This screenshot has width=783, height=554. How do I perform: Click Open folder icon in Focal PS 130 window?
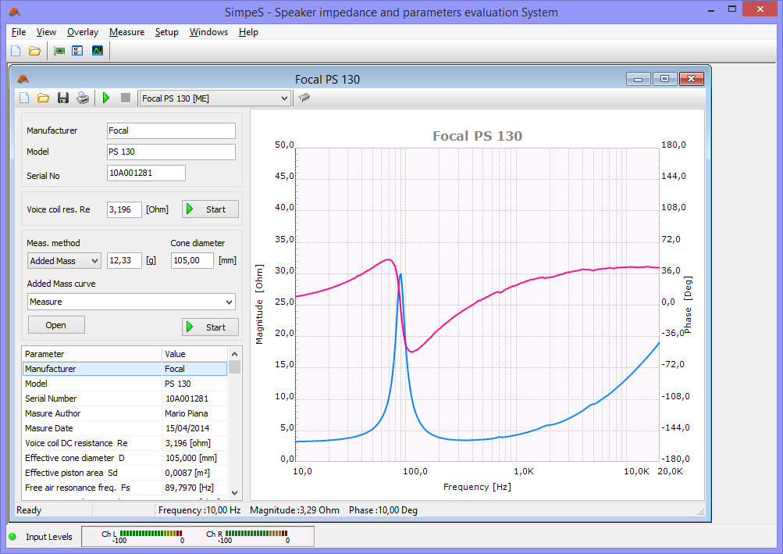pyautogui.click(x=44, y=98)
